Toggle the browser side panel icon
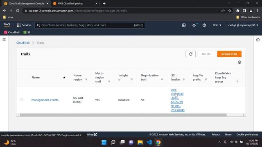The image size is (262, 147). pyautogui.click(x=244, y=11)
